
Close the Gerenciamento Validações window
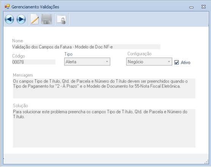[x=203, y=6]
